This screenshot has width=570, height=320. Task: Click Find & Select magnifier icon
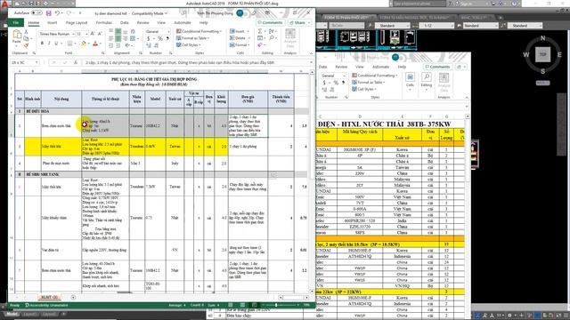coord(272,38)
